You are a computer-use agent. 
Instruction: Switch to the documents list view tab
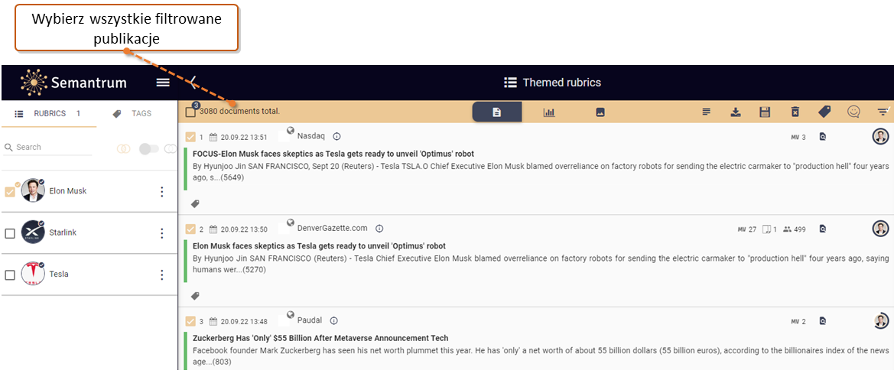tap(496, 112)
